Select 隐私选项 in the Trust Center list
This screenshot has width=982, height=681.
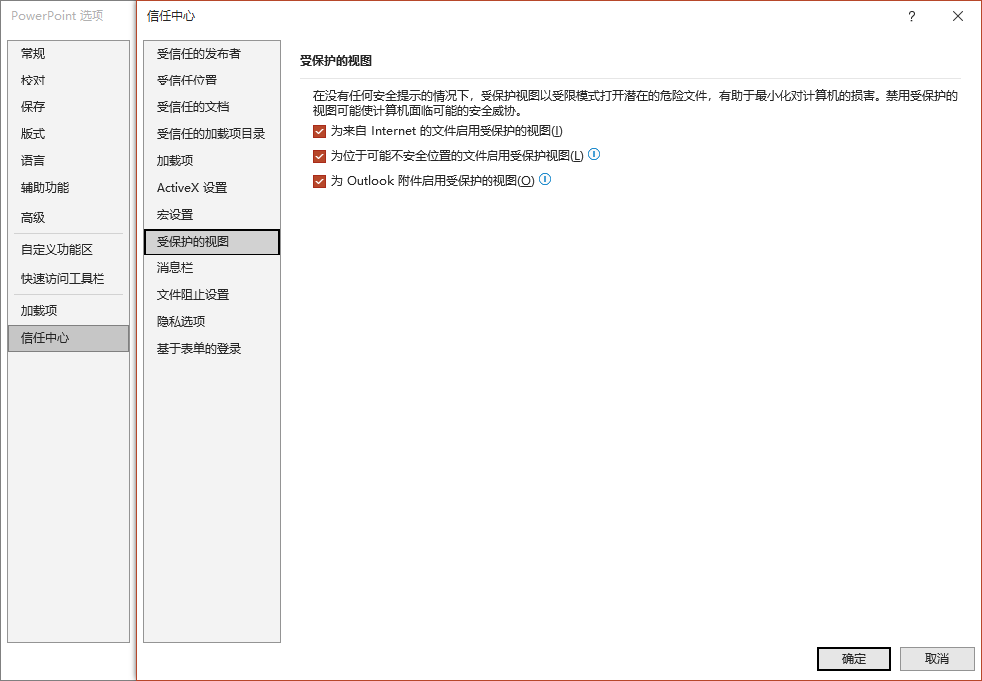(182, 321)
